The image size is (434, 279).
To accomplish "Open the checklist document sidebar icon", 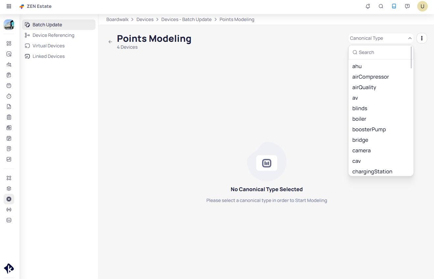I will pos(9,75).
